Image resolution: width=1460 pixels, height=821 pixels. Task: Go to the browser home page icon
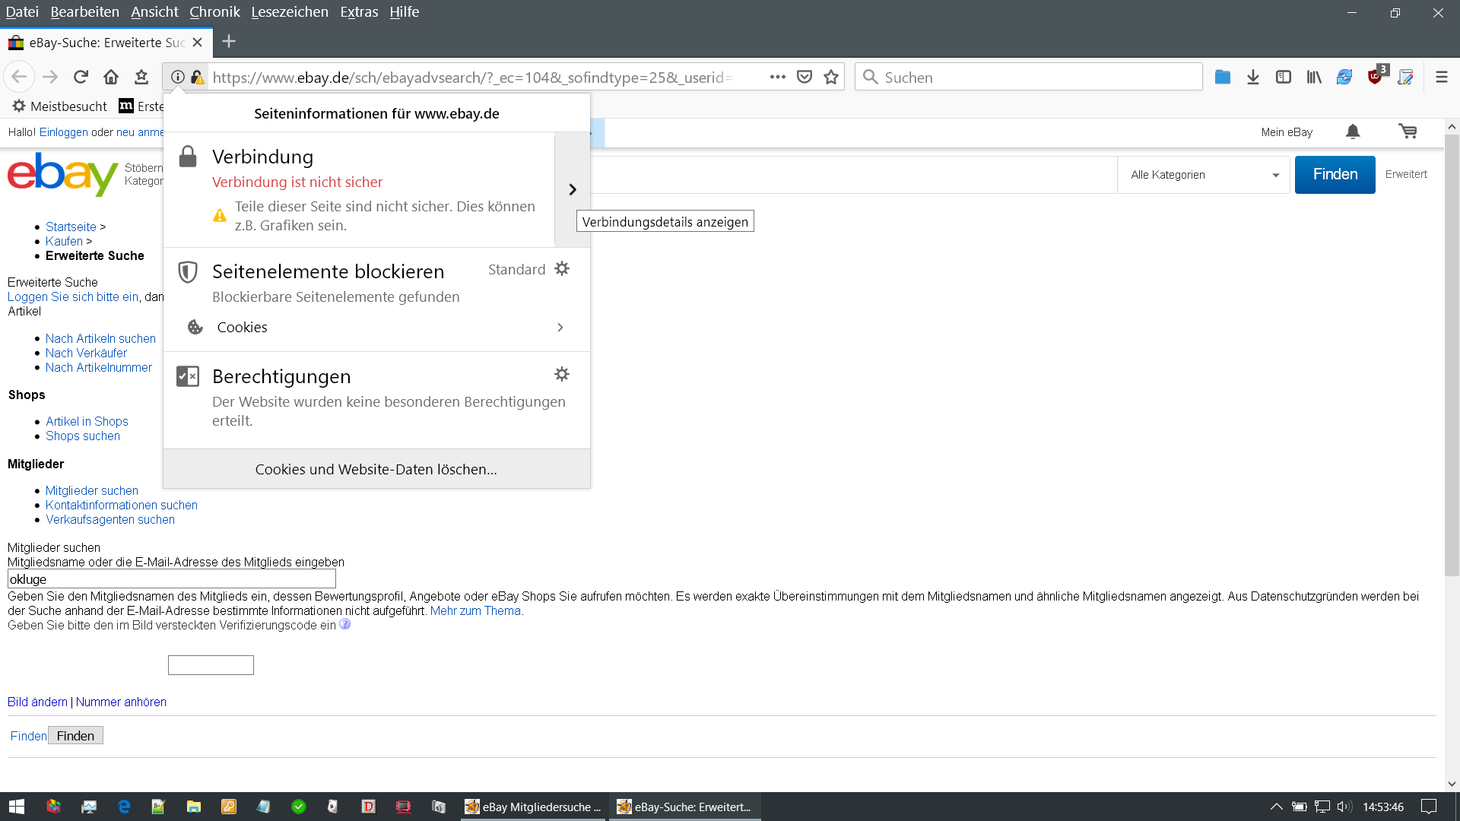[x=111, y=77]
